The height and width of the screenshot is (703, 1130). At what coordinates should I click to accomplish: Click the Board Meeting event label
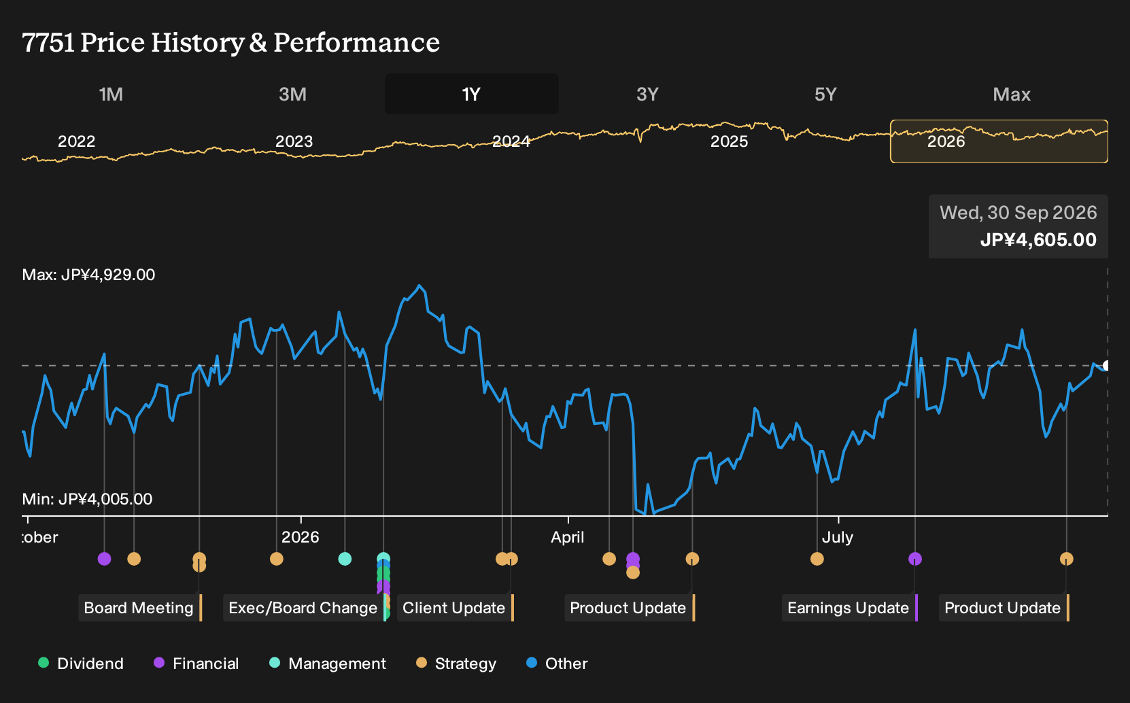point(141,608)
